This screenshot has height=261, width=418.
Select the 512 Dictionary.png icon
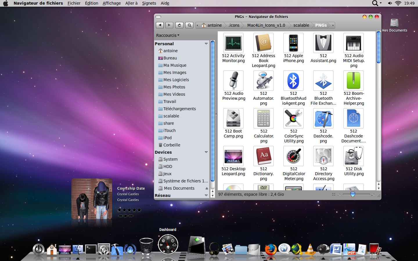264,156
